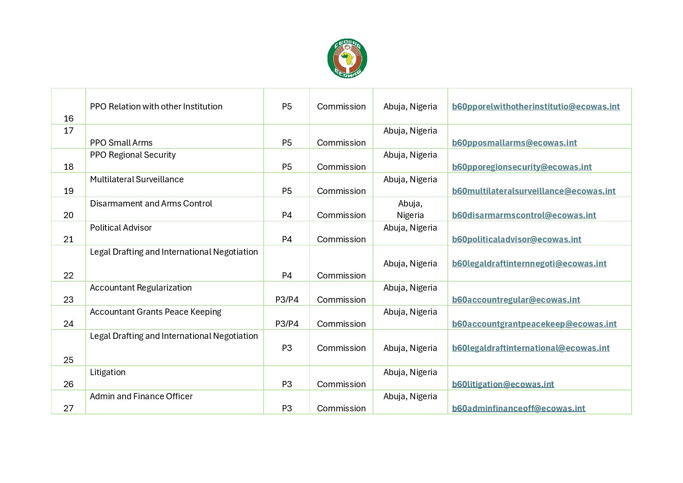The image size is (683, 483).
Task: Open the b60legaldraftinternnegoti@ecowas.int link
Action: point(529,263)
